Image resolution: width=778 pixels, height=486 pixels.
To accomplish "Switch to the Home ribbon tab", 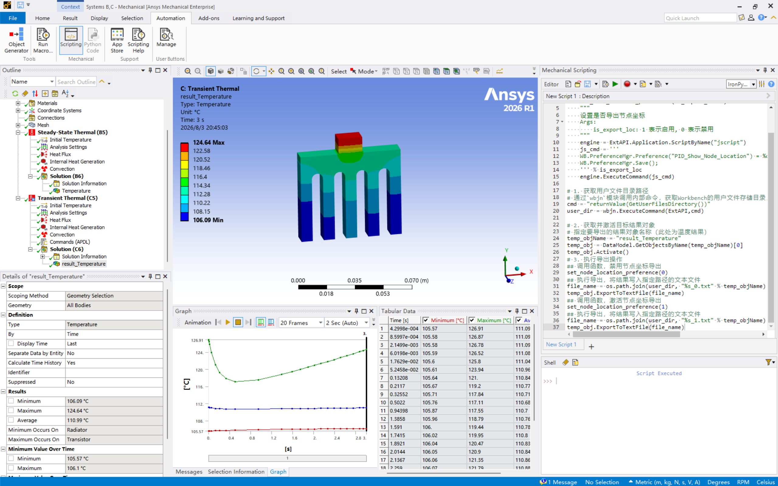I will tap(42, 18).
